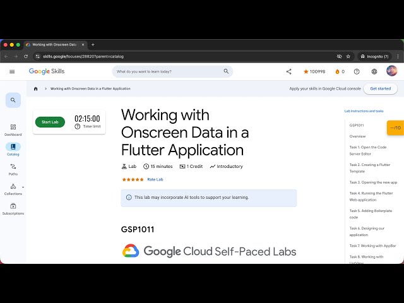Click the Lab instructions and tasks heading
Screen dimensions: 404x303
click(364, 111)
